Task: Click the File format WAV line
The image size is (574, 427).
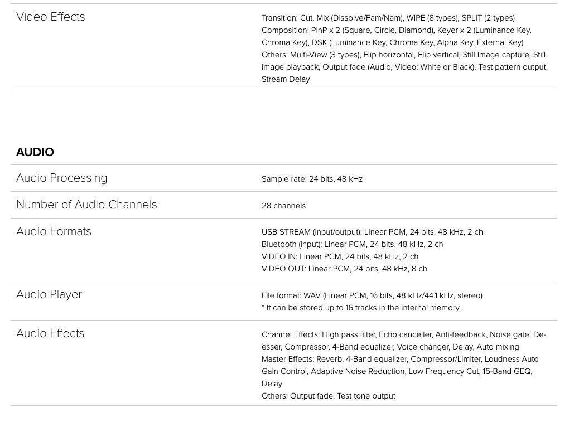Action: (x=372, y=295)
